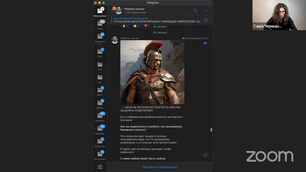Open the sidebar folder with 122 badge

coord(100,25)
